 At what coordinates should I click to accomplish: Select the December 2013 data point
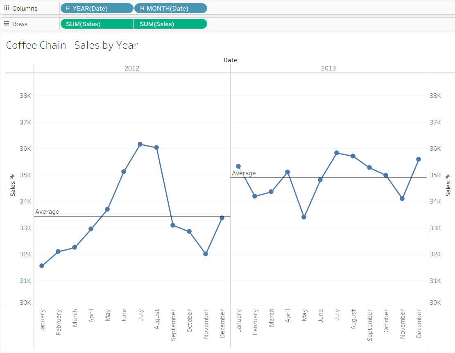pos(419,159)
